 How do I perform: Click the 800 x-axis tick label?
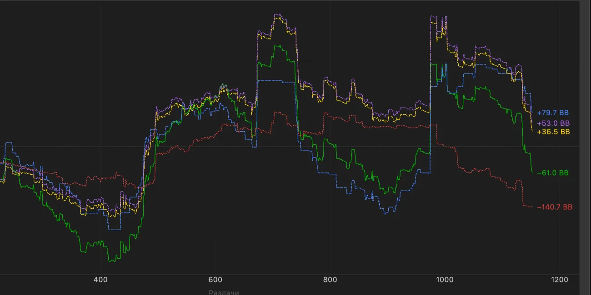tap(330, 280)
